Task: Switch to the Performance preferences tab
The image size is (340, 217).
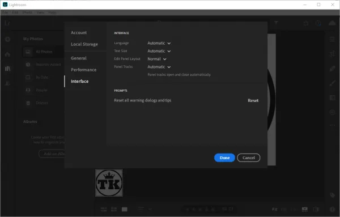Action: click(84, 70)
